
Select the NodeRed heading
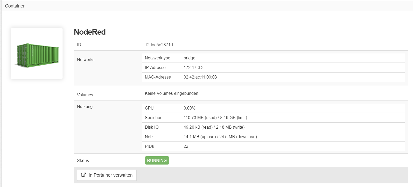[x=90, y=32]
